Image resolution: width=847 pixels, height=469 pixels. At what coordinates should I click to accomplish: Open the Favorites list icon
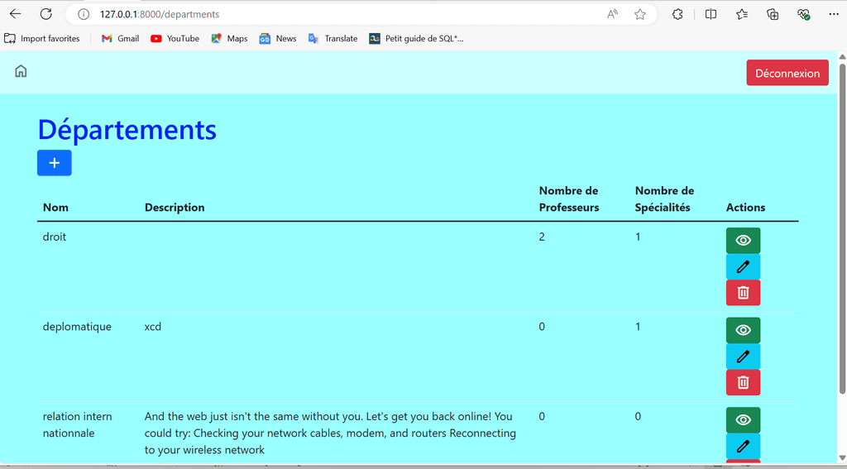pos(742,14)
